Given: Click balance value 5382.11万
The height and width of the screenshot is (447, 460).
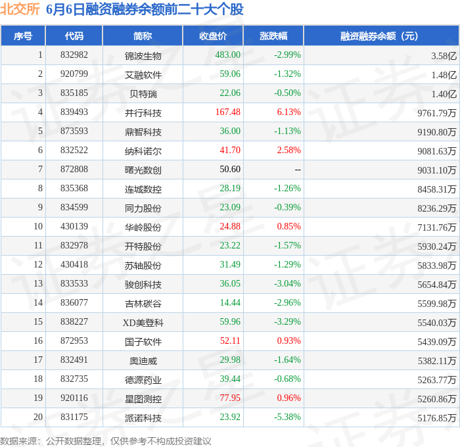Looking at the screenshot, I should pyautogui.click(x=437, y=361).
